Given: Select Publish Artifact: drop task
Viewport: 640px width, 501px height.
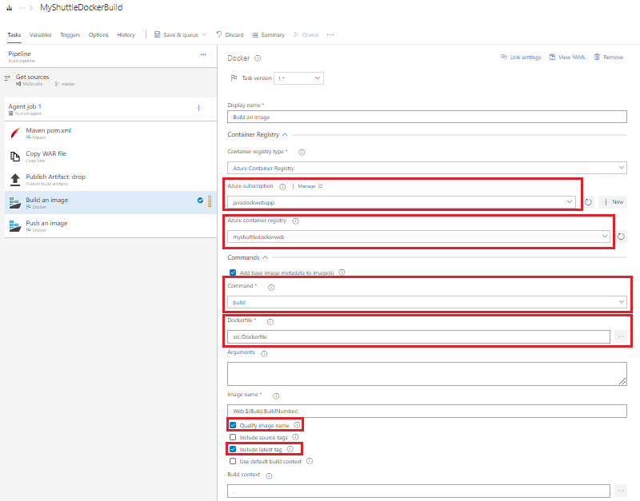Looking at the screenshot, I should click(x=110, y=180).
